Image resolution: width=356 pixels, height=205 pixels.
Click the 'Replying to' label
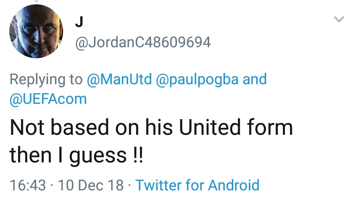(46, 79)
